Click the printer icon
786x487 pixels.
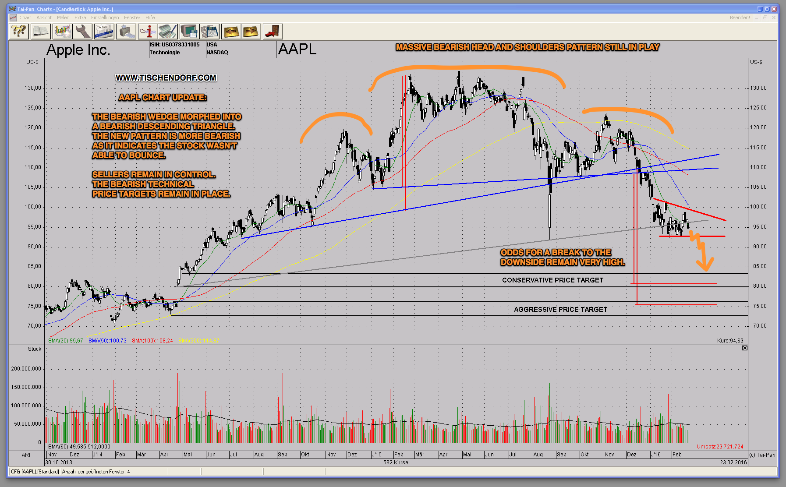tap(126, 32)
